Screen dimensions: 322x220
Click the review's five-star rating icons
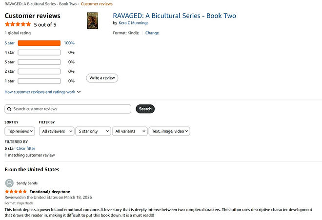coord(16,192)
